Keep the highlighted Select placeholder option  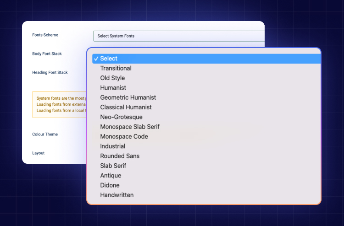(x=206, y=59)
